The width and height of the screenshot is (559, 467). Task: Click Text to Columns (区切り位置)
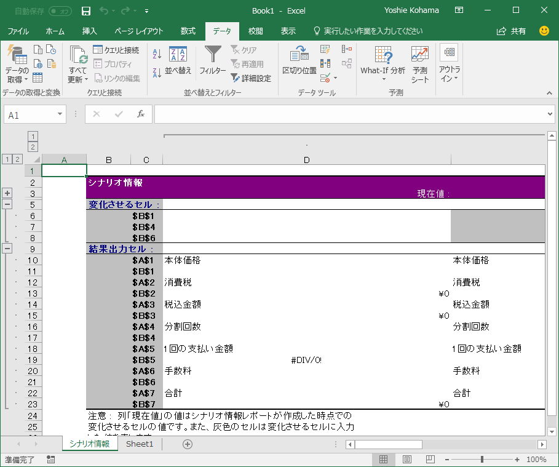(299, 61)
